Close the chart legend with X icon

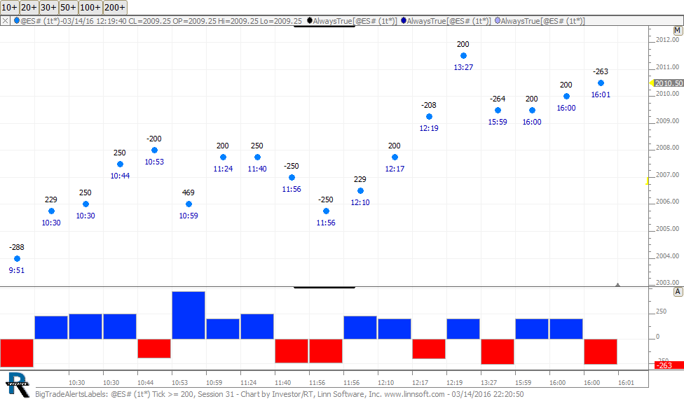[6, 21]
